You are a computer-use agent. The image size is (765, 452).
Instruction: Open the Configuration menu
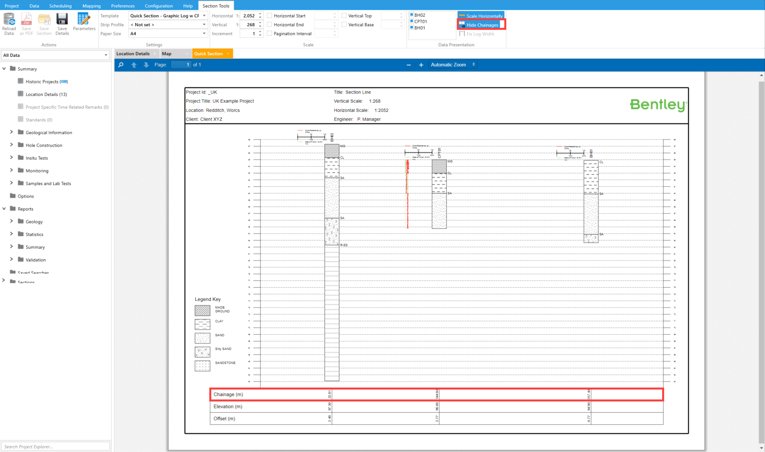point(159,6)
